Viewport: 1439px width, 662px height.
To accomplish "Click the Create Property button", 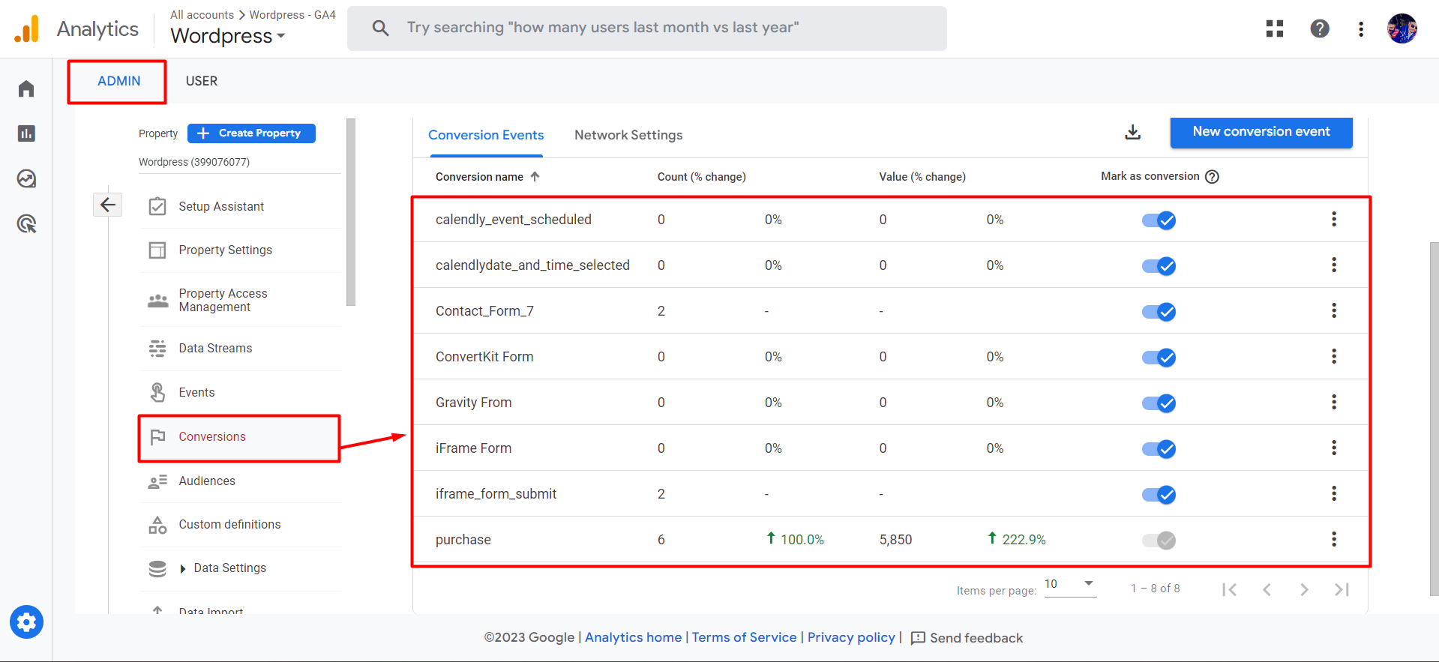I will click(x=251, y=133).
